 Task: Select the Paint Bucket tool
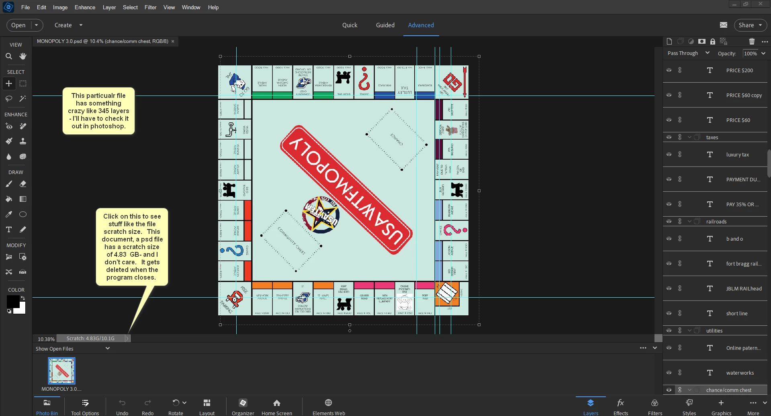click(x=9, y=199)
